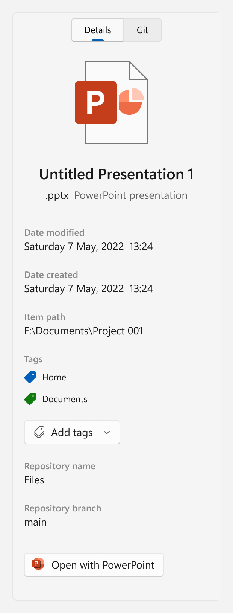Click the blue Home tag icon
This screenshot has width=233, height=613.
point(30,377)
